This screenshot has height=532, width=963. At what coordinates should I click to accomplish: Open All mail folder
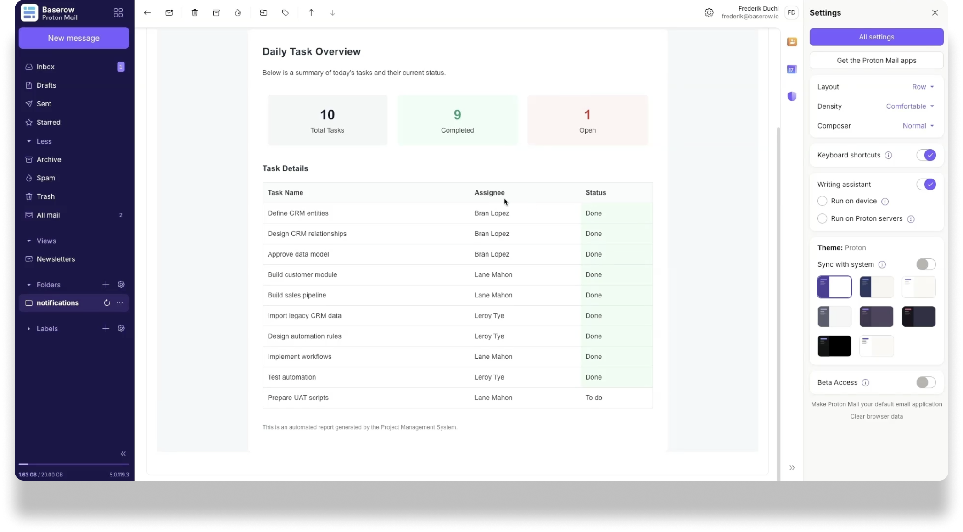pyautogui.click(x=73, y=215)
